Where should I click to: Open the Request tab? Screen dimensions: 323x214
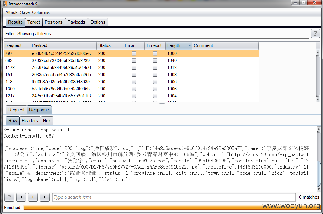click(16, 110)
